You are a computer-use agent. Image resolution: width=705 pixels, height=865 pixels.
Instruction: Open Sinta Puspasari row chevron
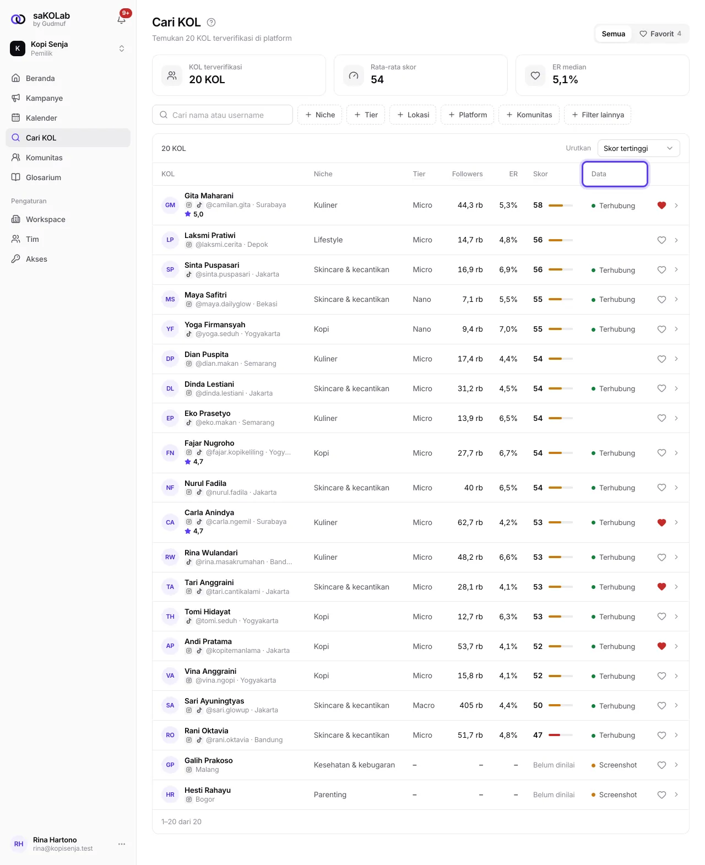point(676,269)
